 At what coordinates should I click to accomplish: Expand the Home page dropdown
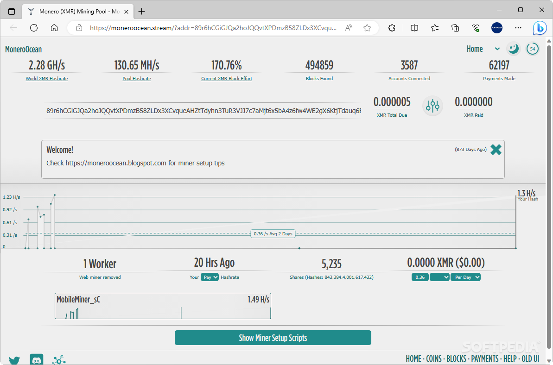tap(483, 49)
